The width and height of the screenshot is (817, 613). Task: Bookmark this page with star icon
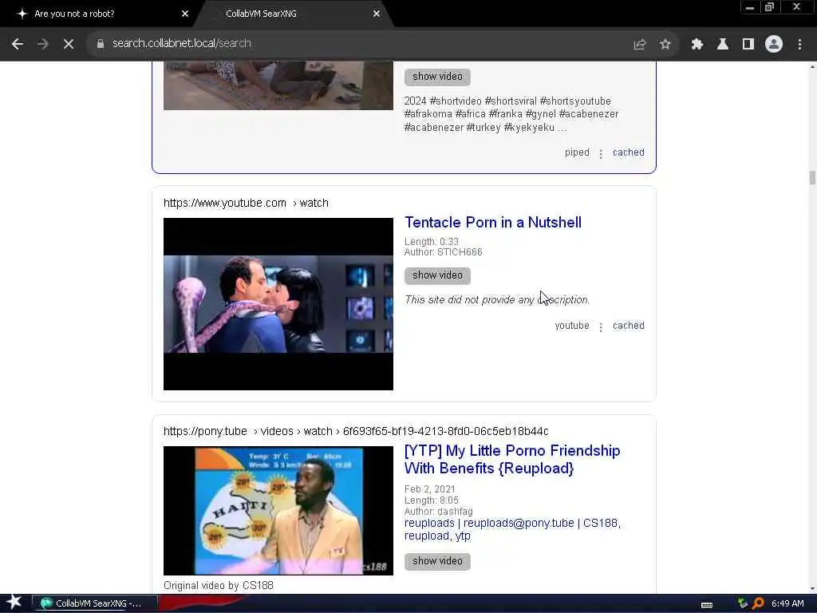665,45
